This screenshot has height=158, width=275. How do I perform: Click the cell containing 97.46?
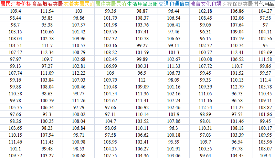tap(173, 32)
